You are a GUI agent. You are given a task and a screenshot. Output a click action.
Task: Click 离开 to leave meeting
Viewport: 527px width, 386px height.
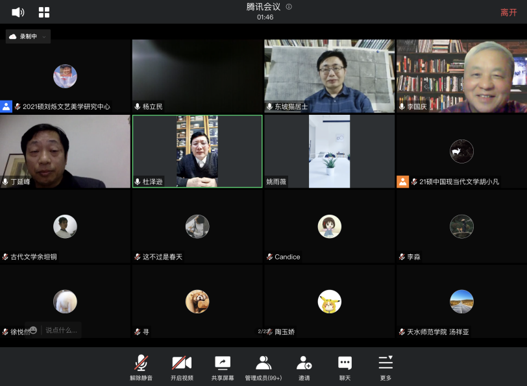tap(508, 12)
